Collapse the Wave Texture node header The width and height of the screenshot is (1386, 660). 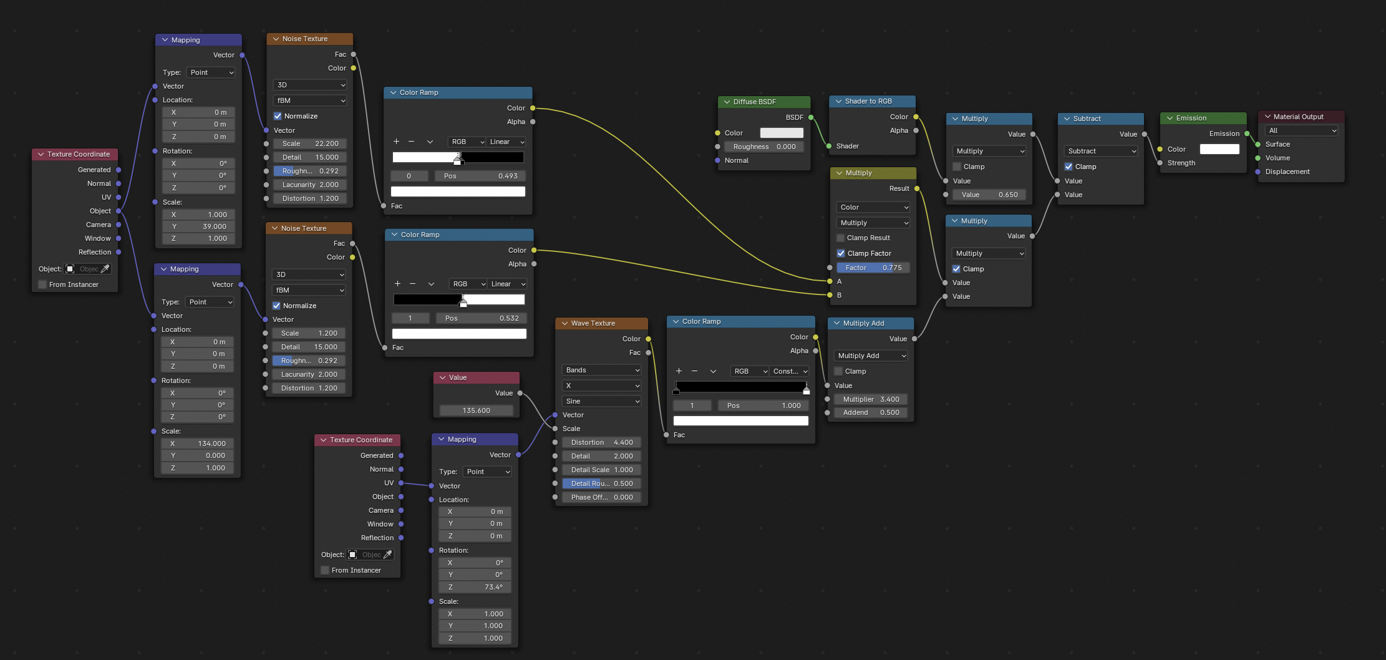coord(563,323)
